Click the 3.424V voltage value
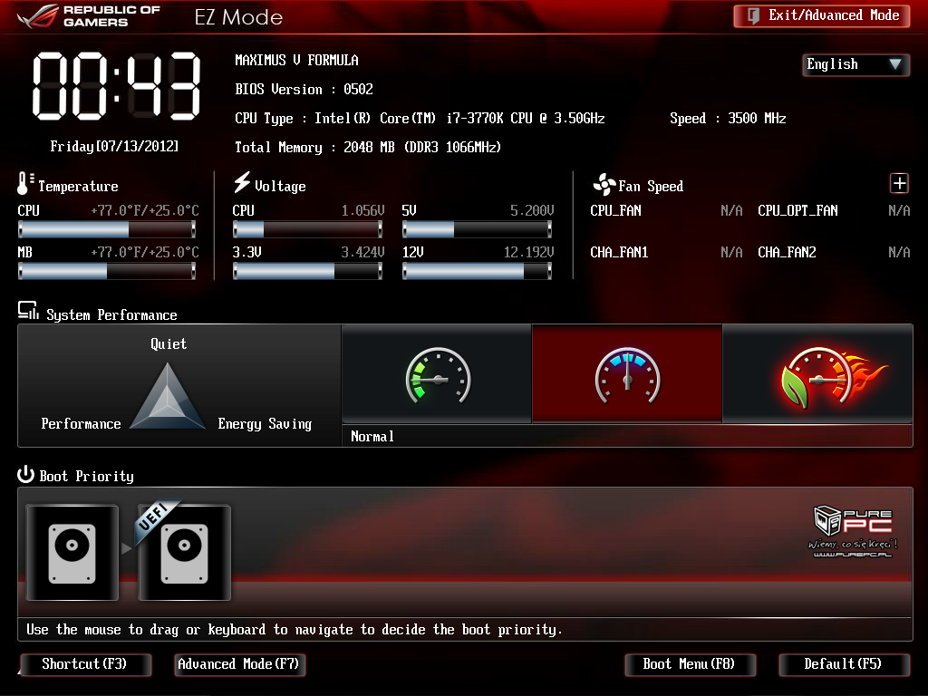This screenshot has height=696, width=928. click(362, 253)
